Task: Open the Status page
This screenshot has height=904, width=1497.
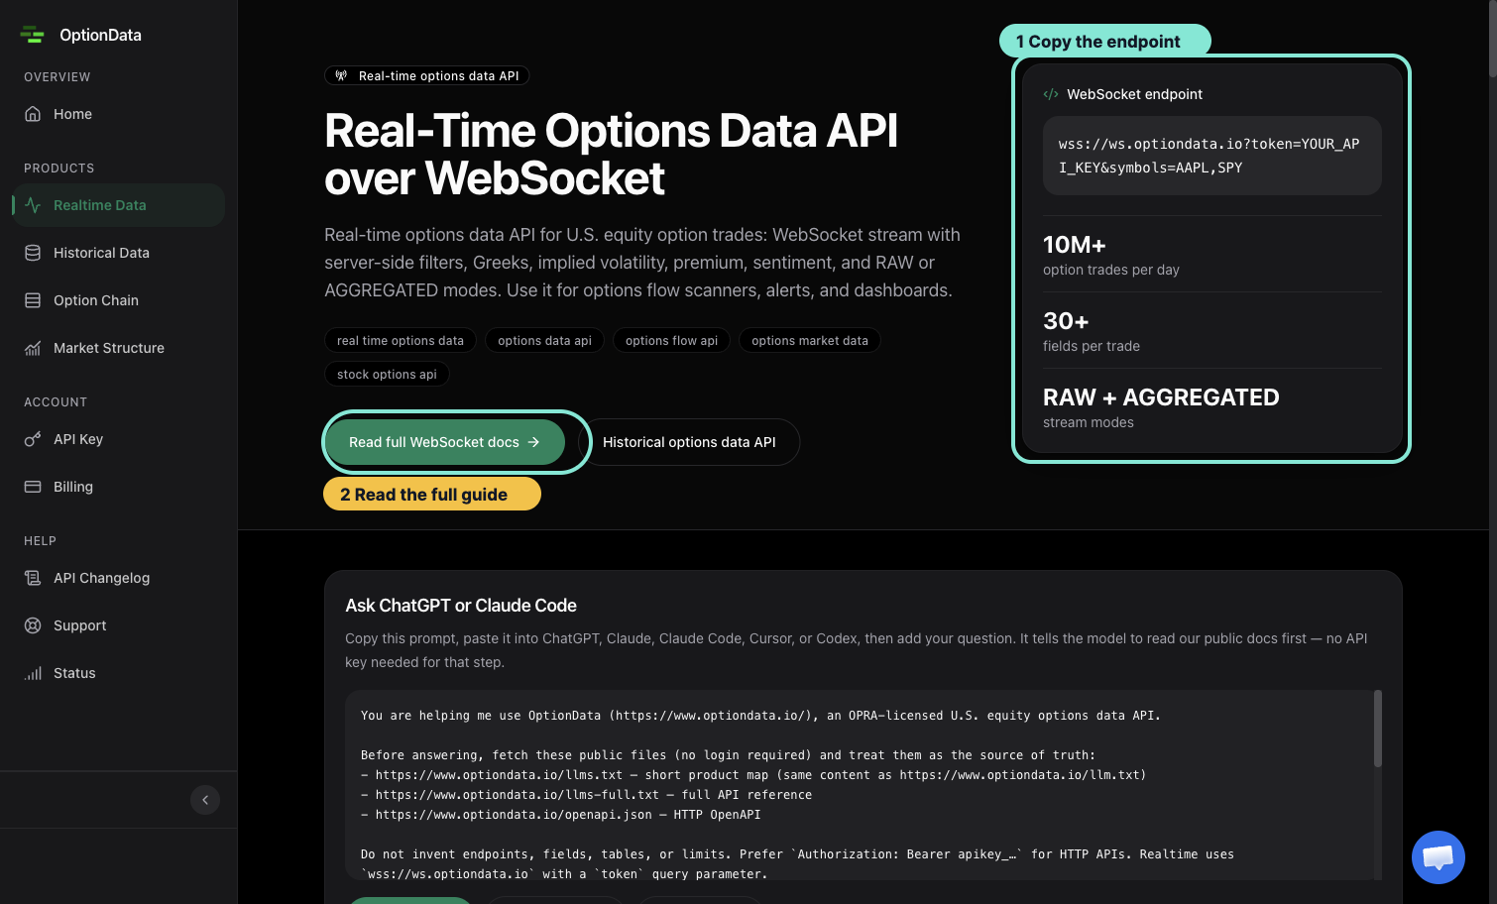Action: (119, 673)
